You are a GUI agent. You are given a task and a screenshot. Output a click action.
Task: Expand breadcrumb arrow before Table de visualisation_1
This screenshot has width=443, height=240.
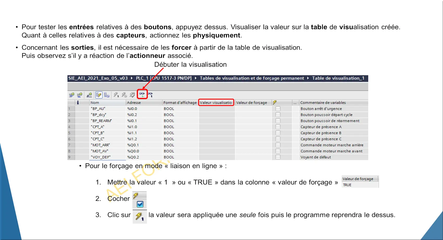(x=308, y=78)
